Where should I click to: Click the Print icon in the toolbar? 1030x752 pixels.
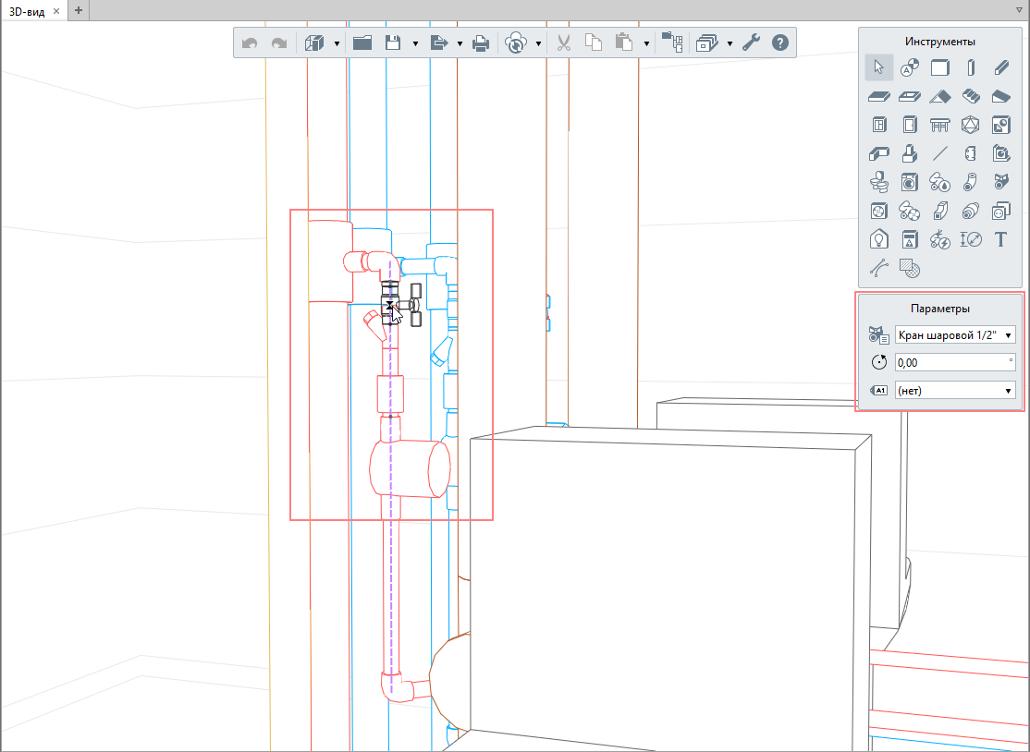(x=481, y=42)
